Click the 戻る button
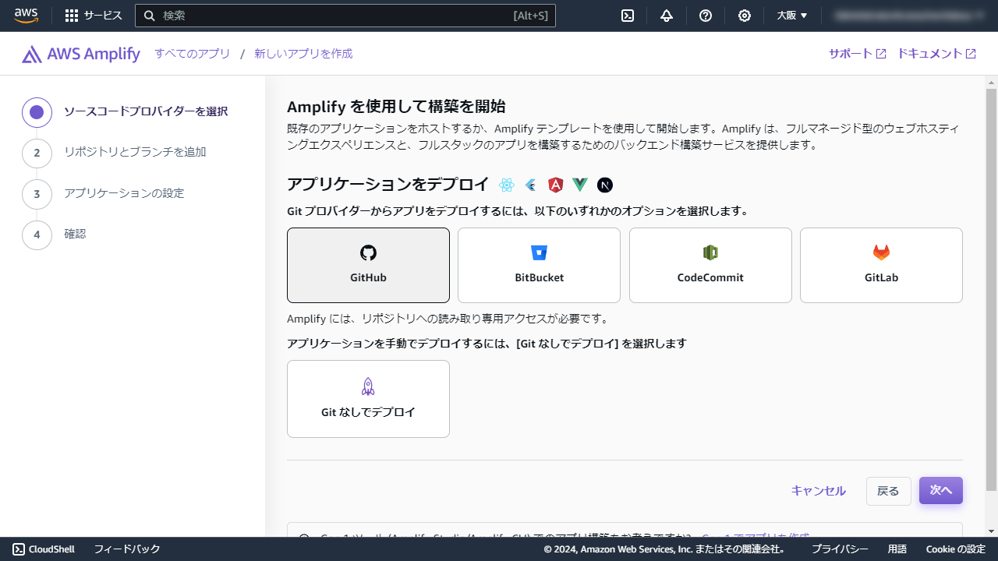The image size is (998, 561). (x=888, y=491)
